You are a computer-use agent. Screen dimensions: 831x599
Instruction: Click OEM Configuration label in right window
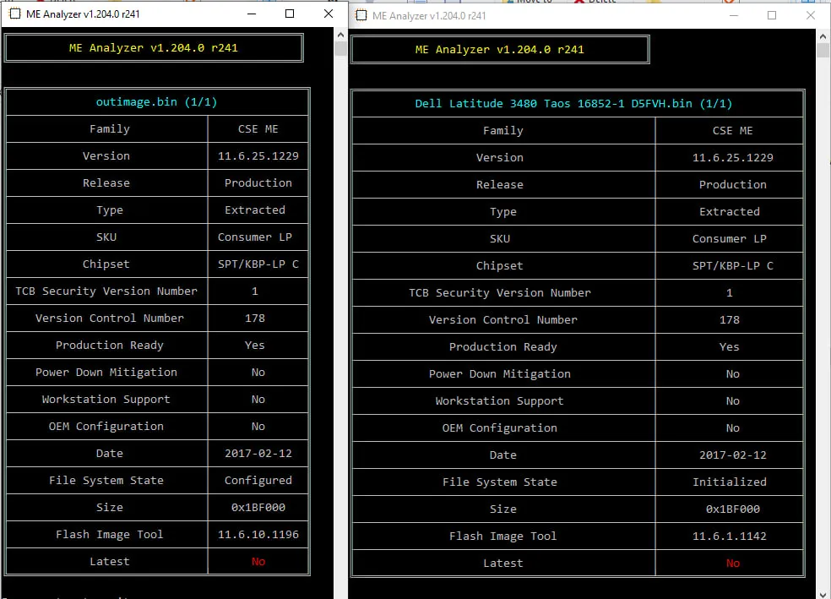point(500,427)
